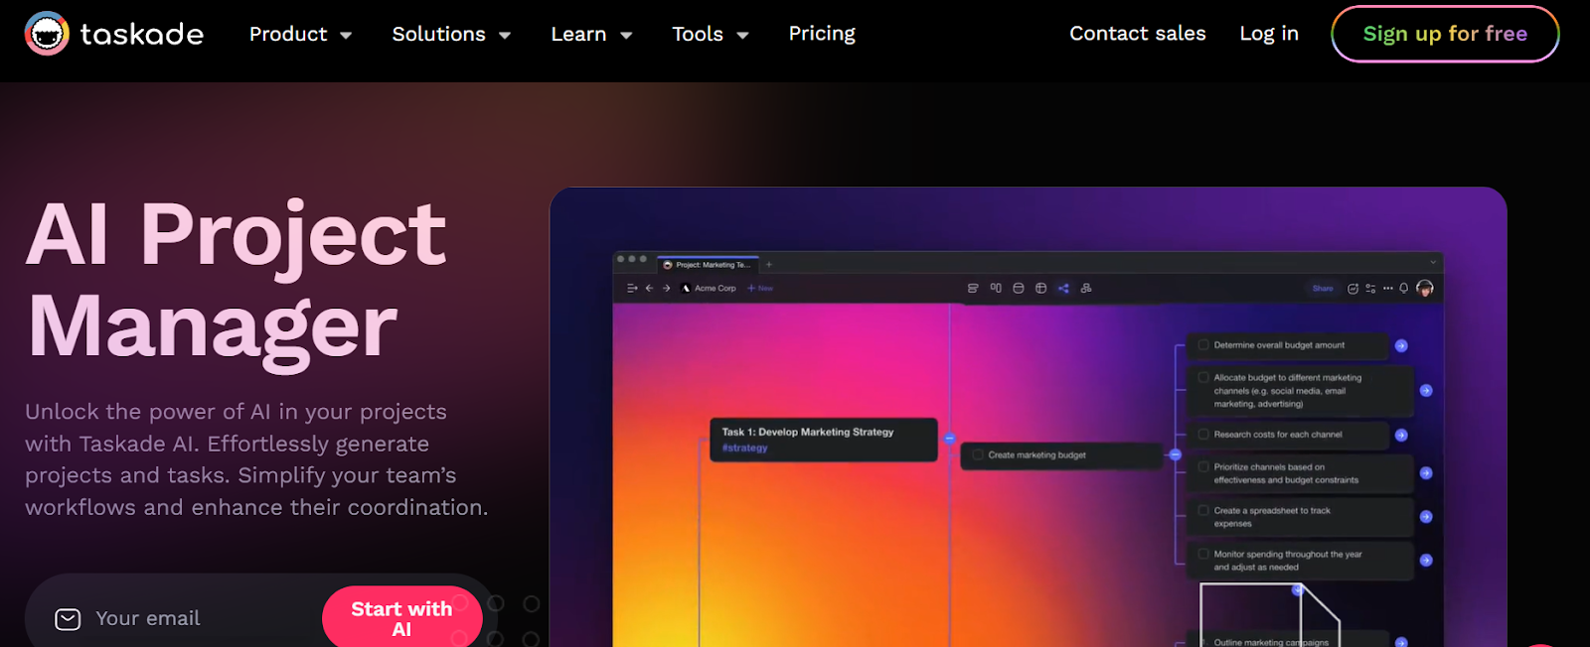Click the envelope icon in email field

coord(68,619)
